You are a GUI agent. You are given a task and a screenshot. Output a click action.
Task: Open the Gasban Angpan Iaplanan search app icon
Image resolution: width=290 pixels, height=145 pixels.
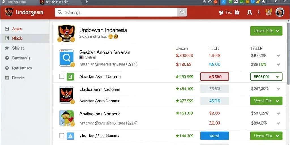click(x=66, y=58)
